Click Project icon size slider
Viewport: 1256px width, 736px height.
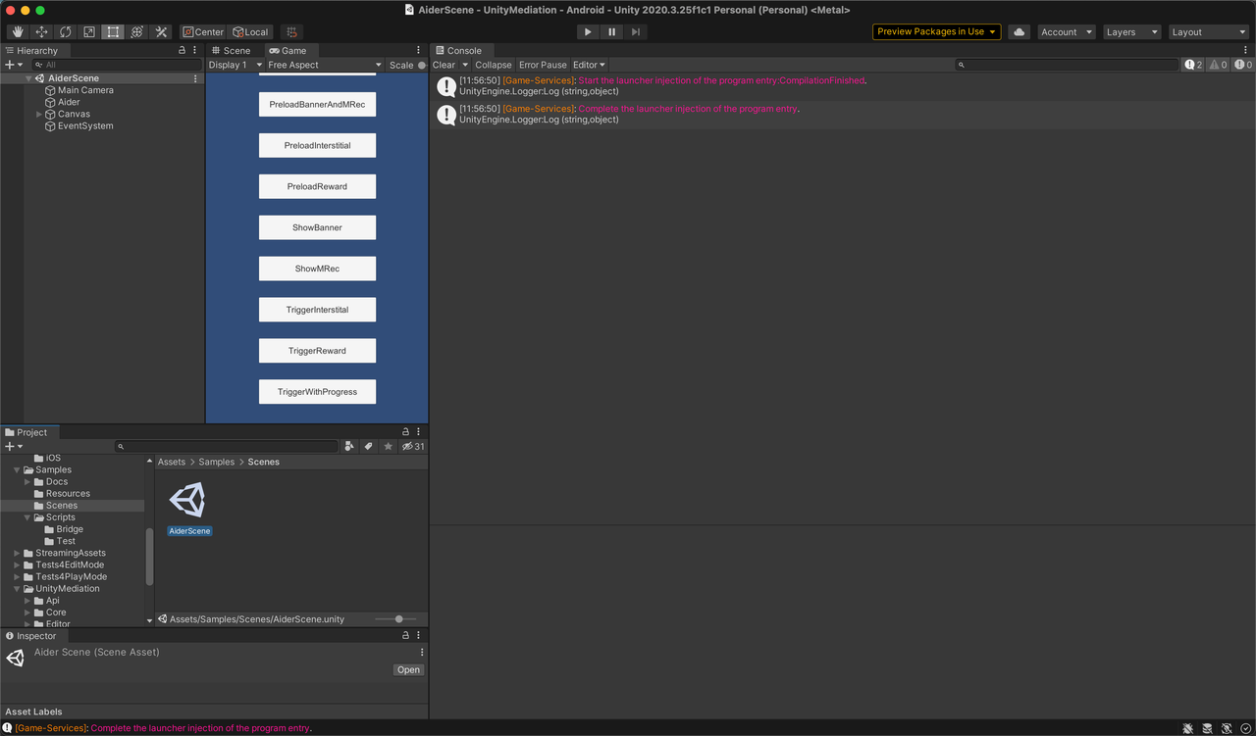tap(395, 619)
